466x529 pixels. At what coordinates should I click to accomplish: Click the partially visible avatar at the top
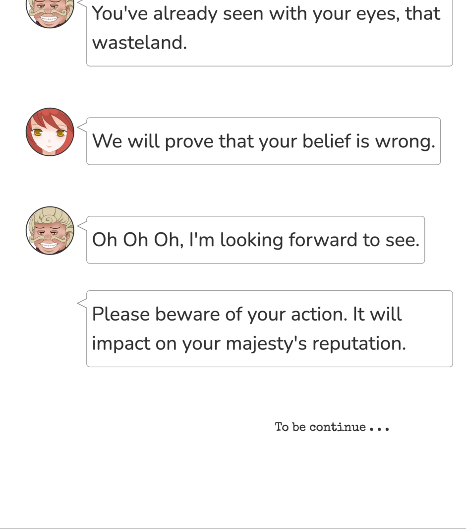point(50,13)
